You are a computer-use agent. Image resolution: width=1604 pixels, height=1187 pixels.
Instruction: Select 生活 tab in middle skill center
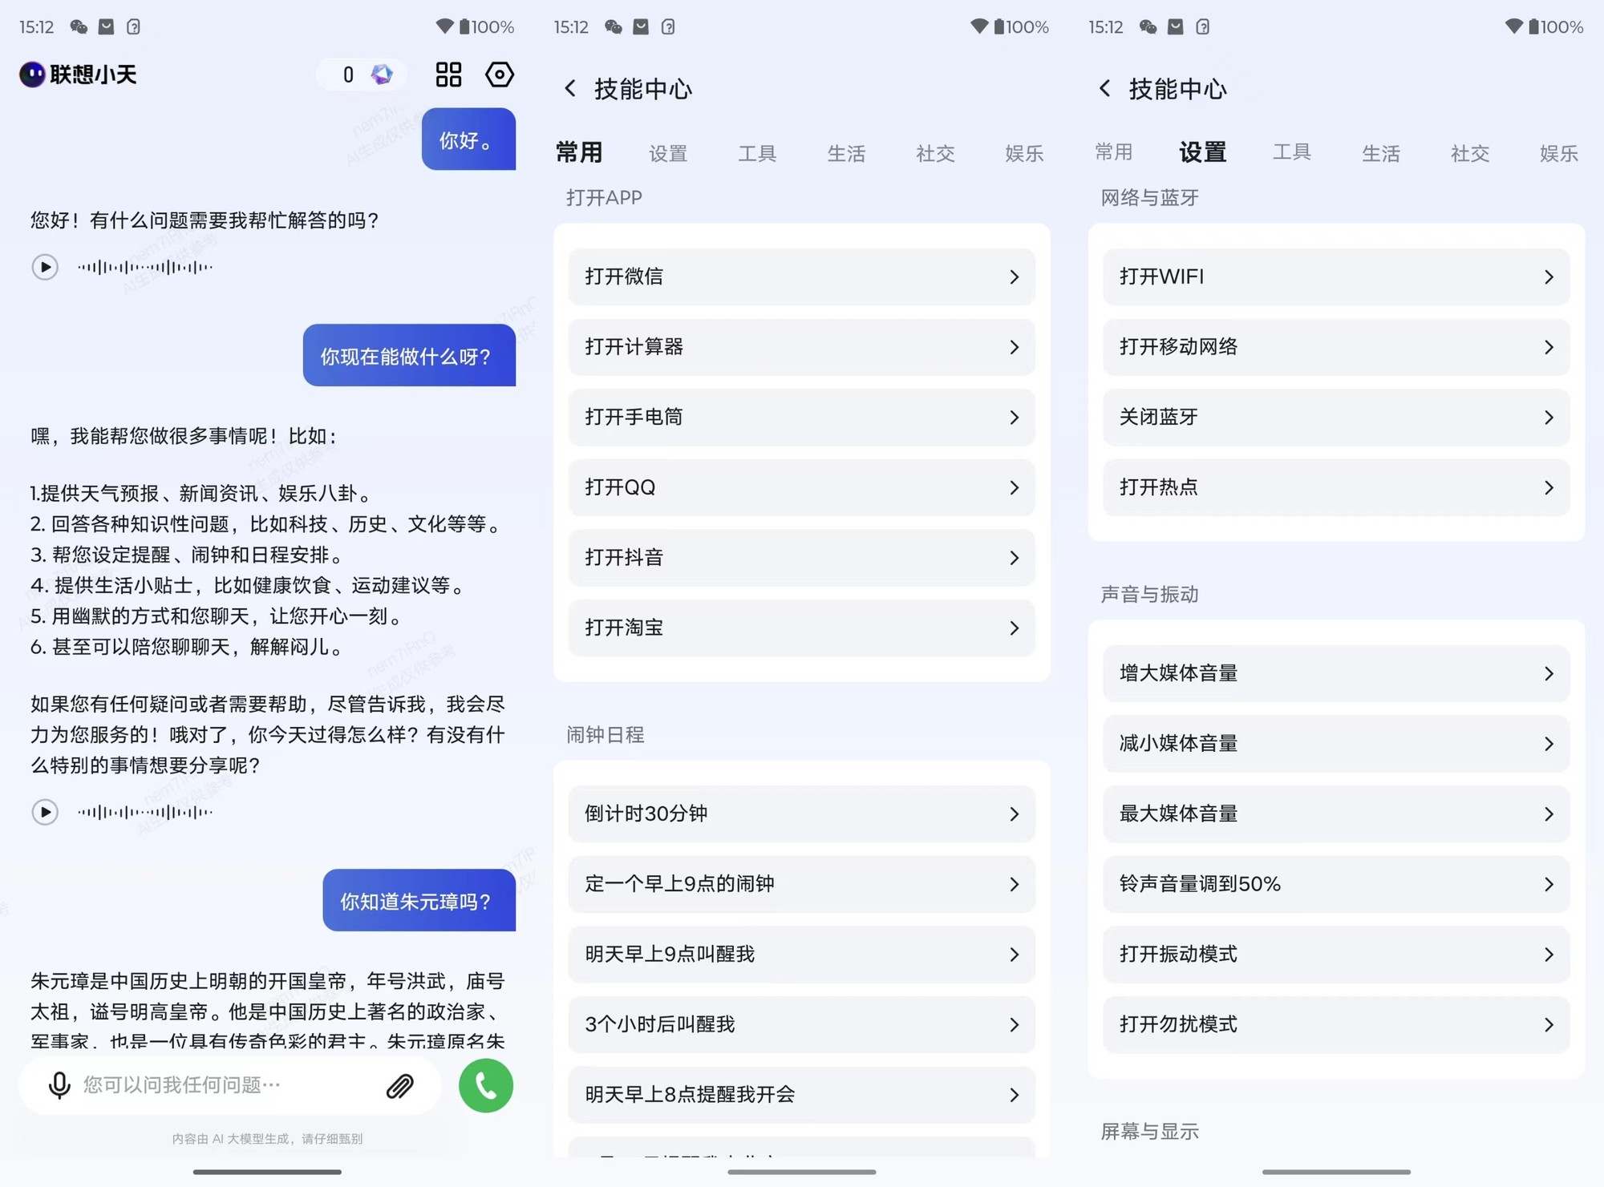click(x=846, y=153)
